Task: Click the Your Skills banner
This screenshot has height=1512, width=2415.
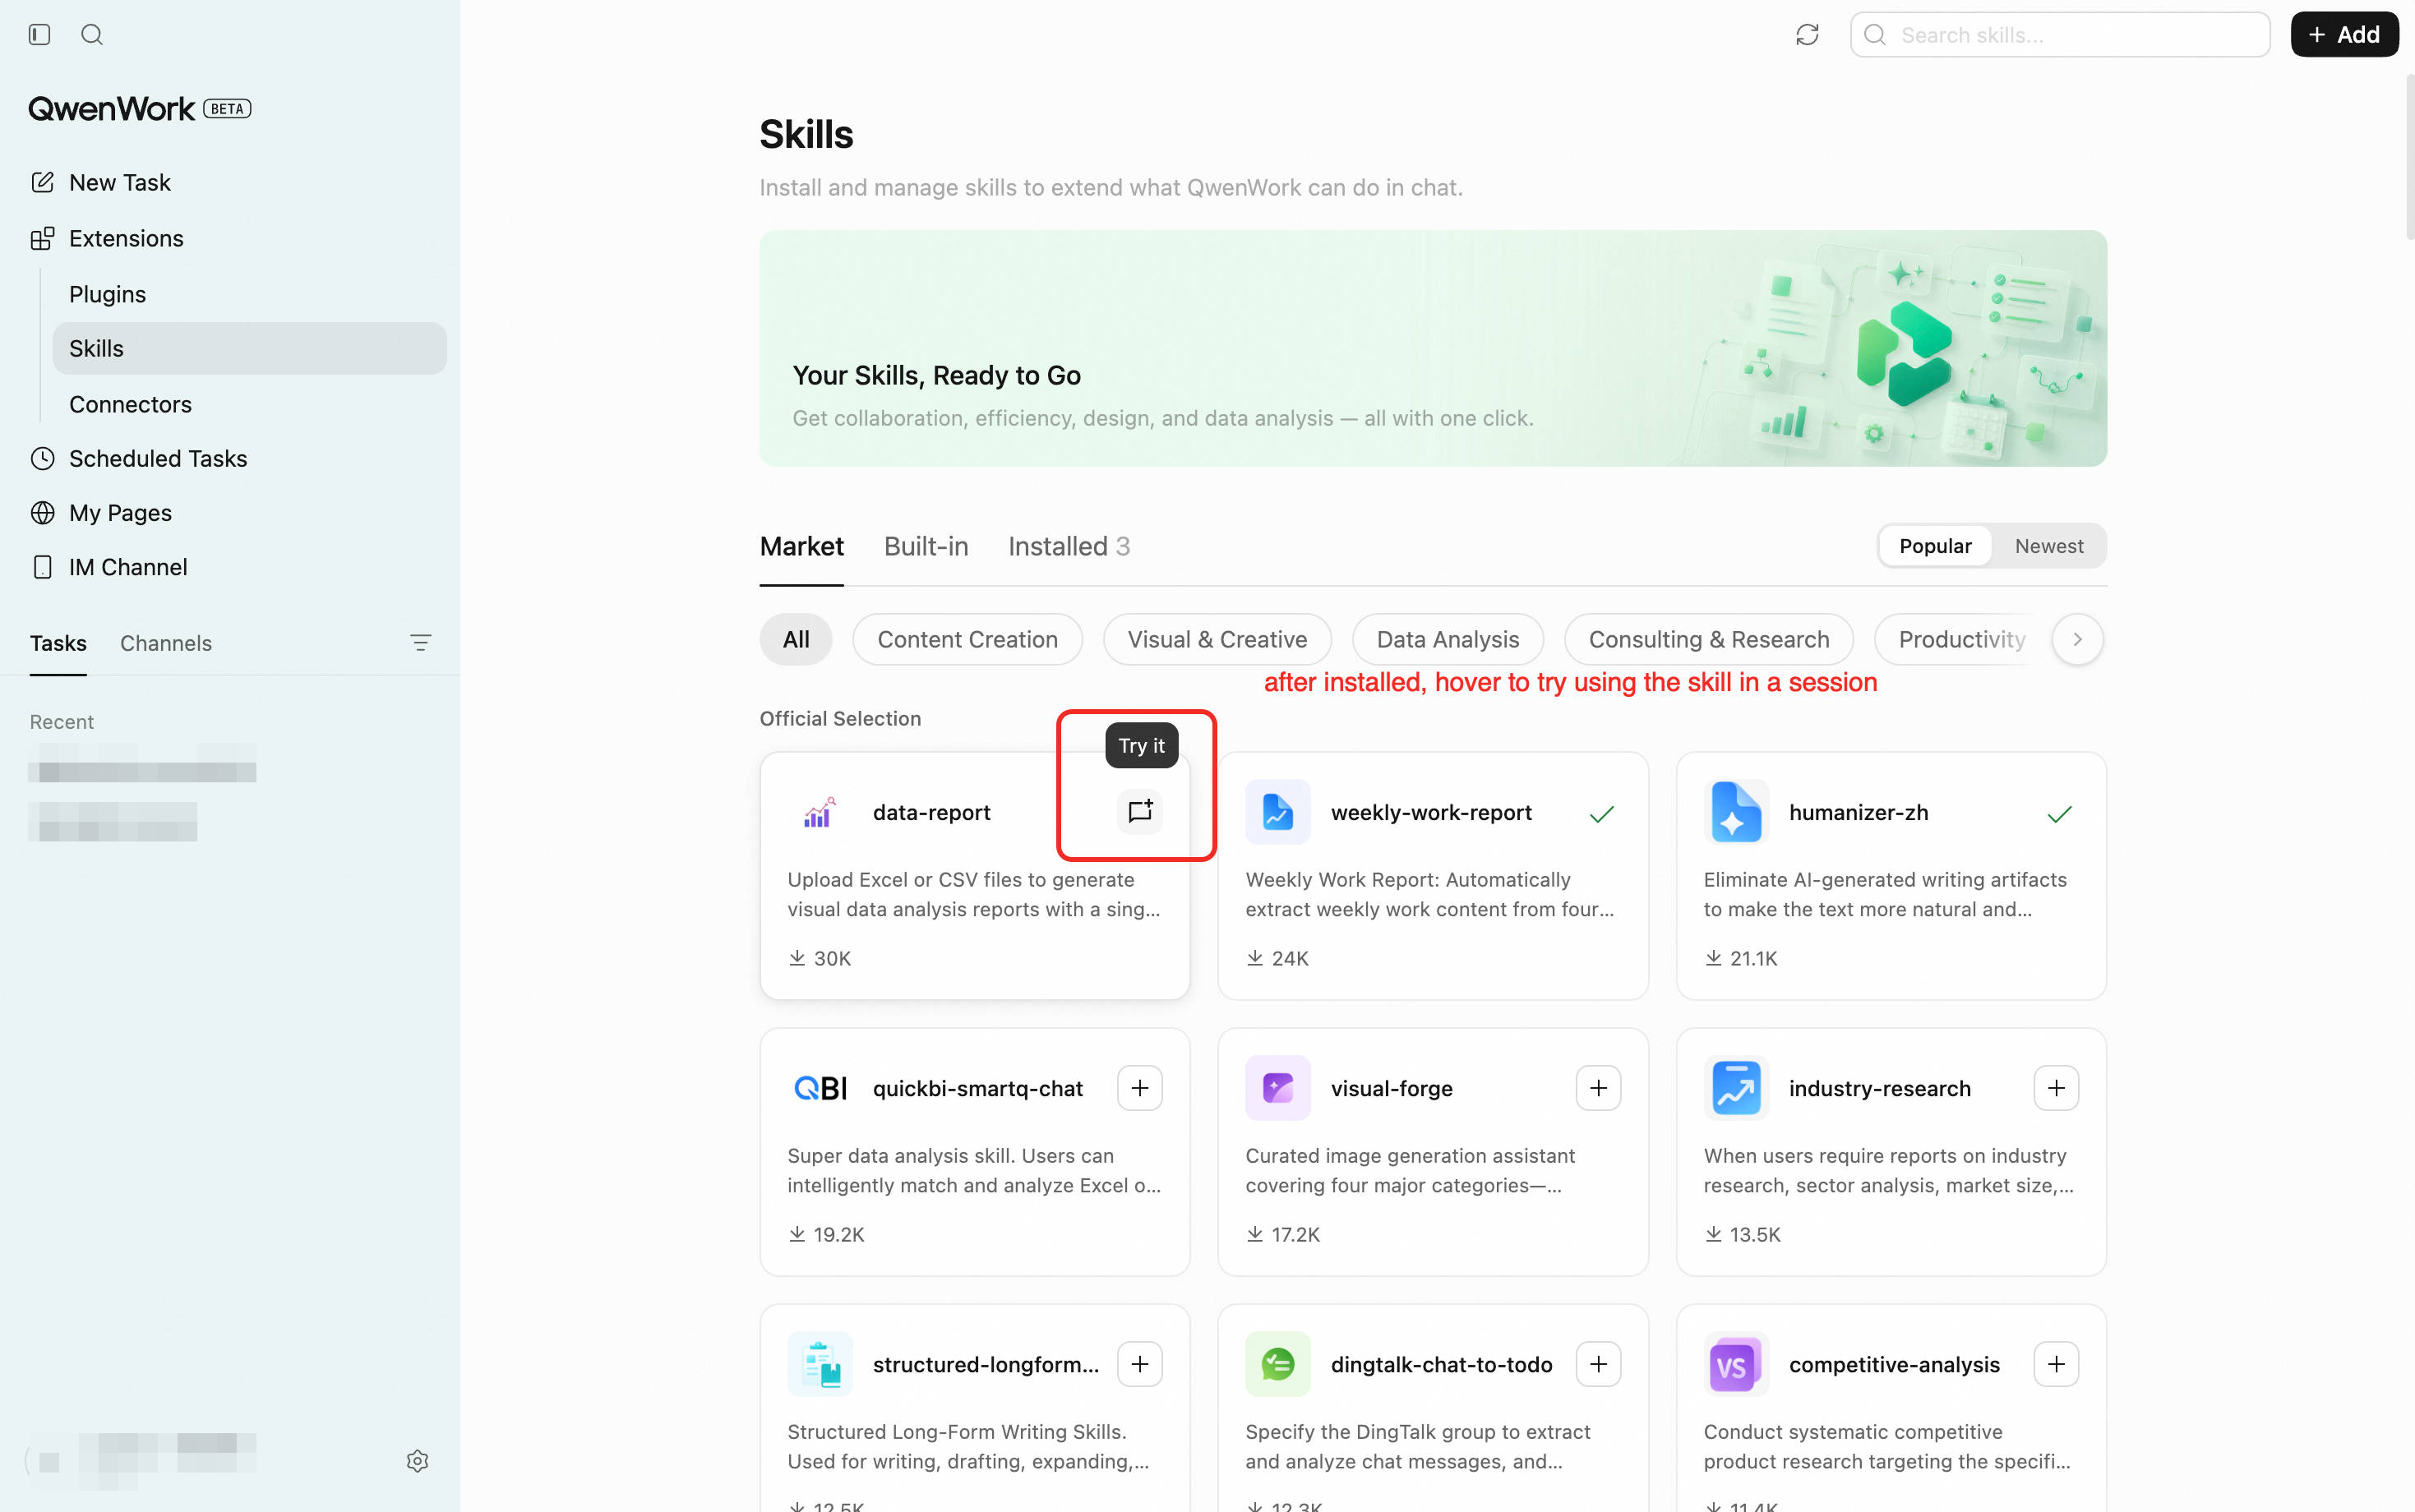Action: [x=1433, y=348]
